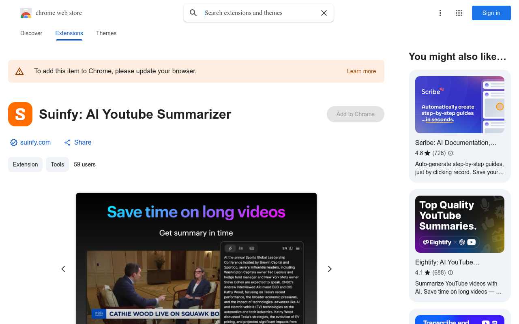Screen dimensions: 519x324
Task: Click the Sign in button
Action: 491,13
